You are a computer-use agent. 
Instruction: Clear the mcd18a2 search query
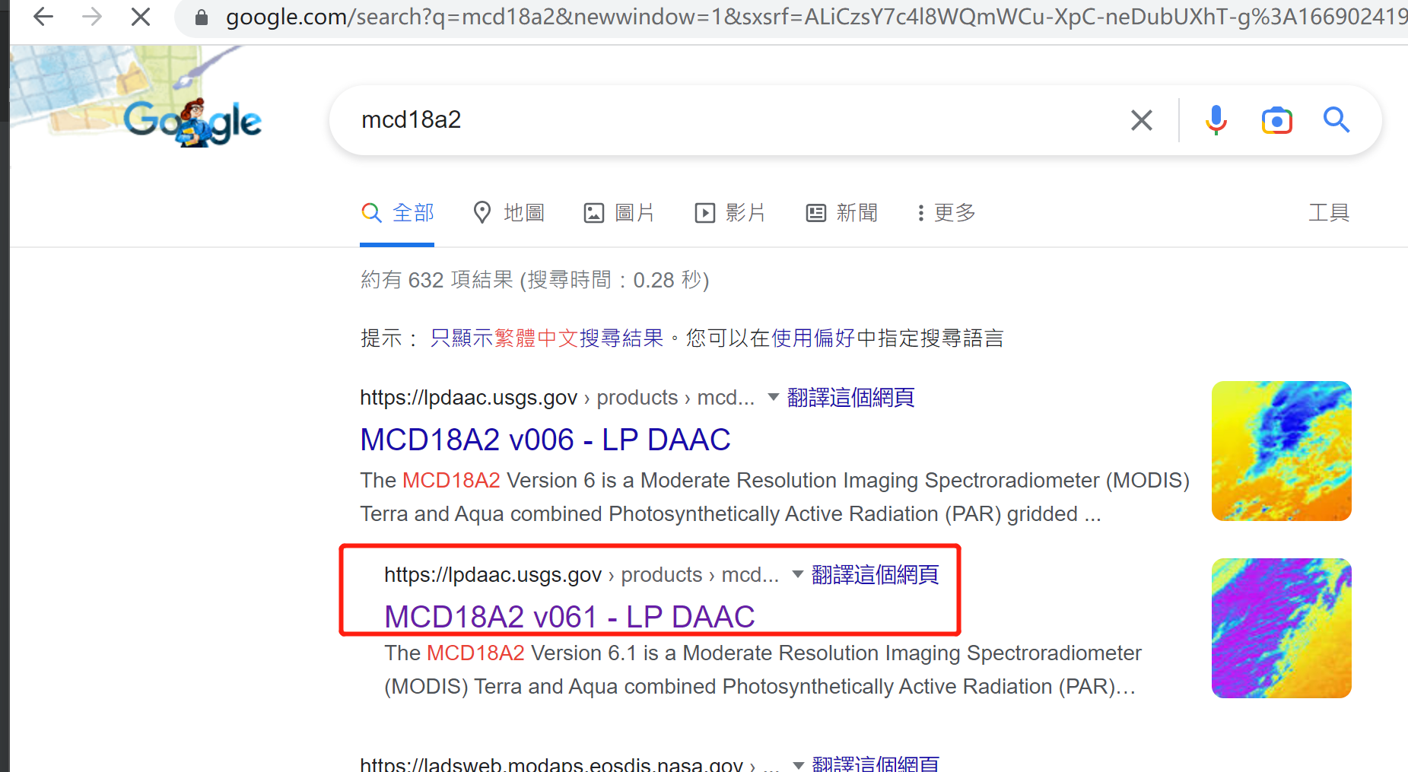pyautogui.click(x=1141, y=119)
